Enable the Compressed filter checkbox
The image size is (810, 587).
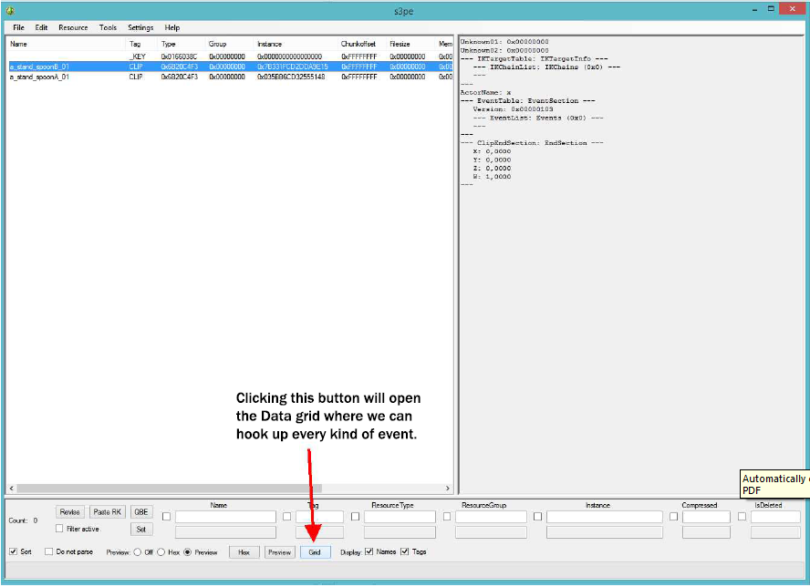tap(673, 516)
